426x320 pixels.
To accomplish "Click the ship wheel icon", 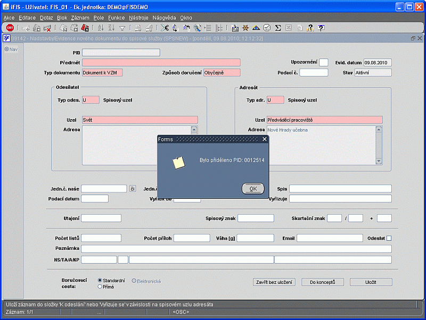I will pos(245,28).
